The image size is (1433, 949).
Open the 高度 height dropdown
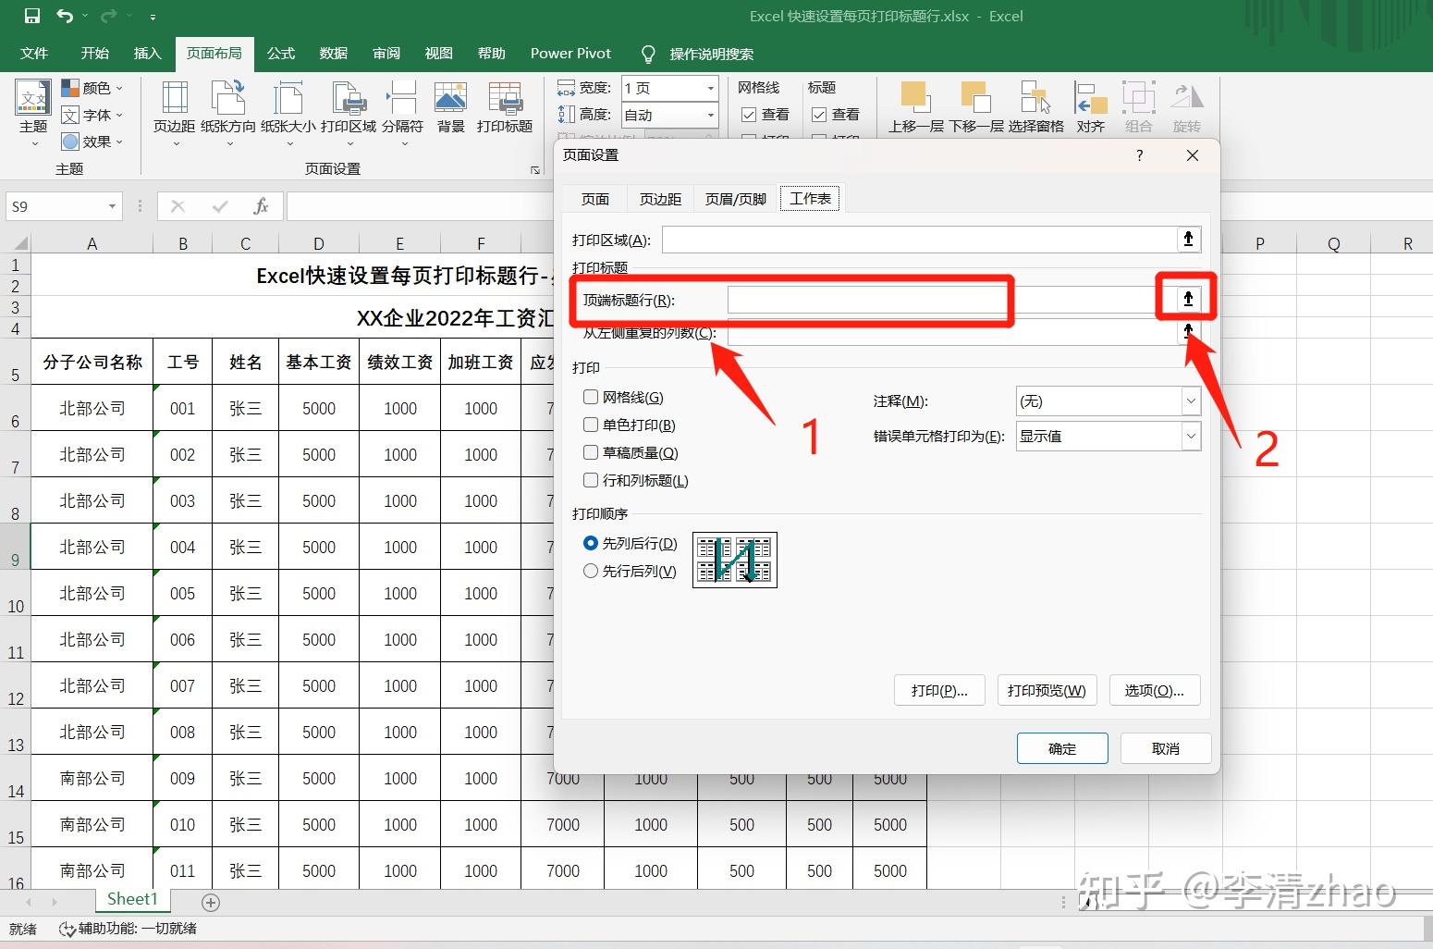[x=710, y=115]
